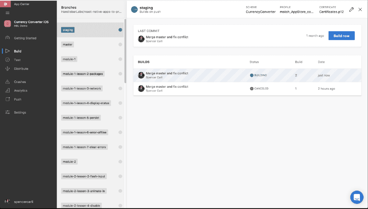The width and height of the screenshot is (368, 209).
Task: Click the match_AppStore provisioning profile value
Action: 297,12
